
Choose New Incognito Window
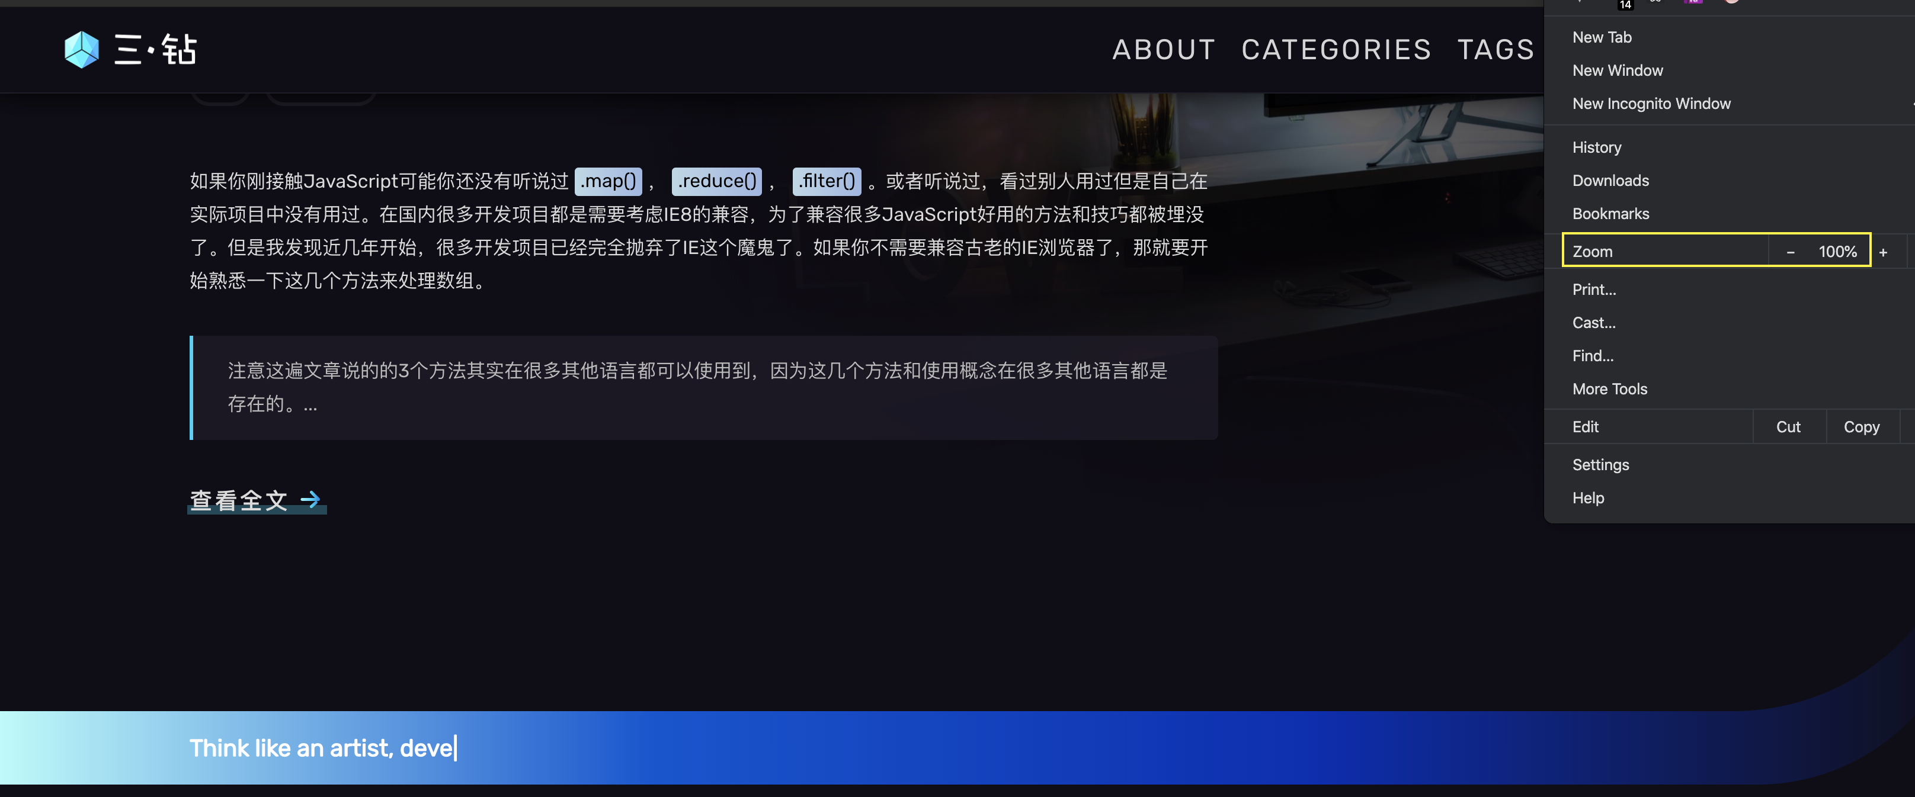[x=1651, y=104]
